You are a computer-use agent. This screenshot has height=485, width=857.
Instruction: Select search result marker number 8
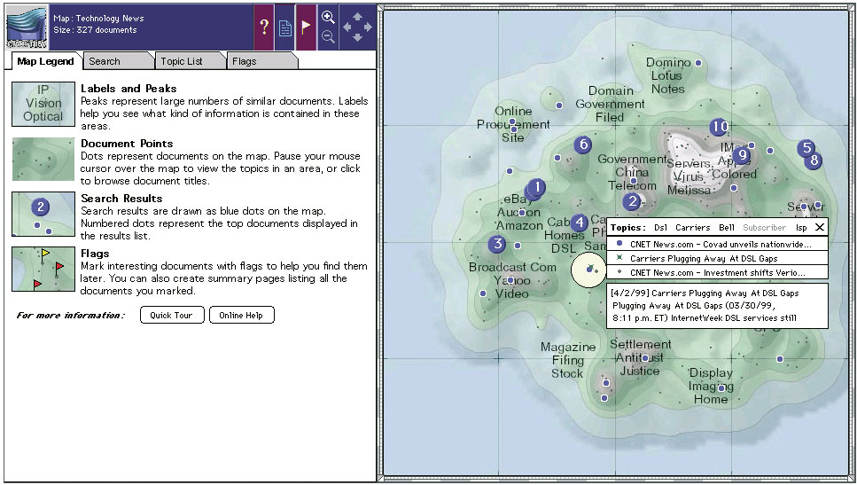point(814,160)
